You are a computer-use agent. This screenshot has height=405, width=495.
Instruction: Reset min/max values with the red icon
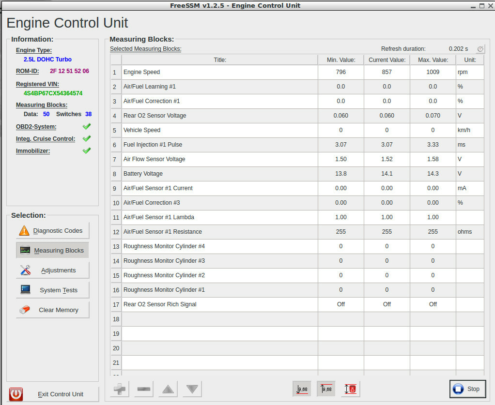350,389
